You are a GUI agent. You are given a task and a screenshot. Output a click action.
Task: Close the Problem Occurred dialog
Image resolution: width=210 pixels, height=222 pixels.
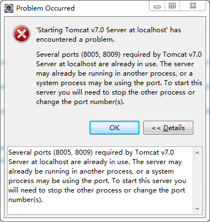(x=193, y=6)
